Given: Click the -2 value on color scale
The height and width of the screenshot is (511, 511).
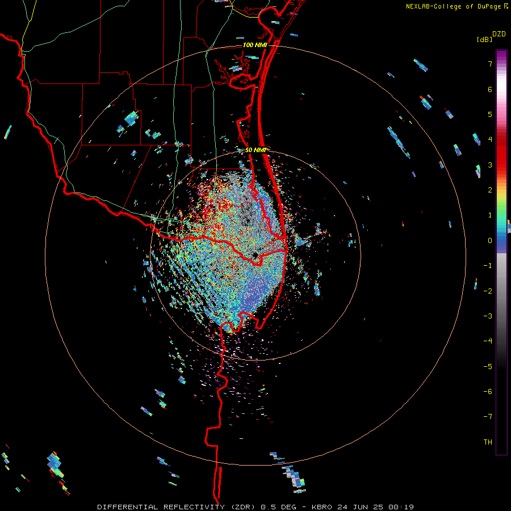Looking at the screenshot, I should point(488,291).
